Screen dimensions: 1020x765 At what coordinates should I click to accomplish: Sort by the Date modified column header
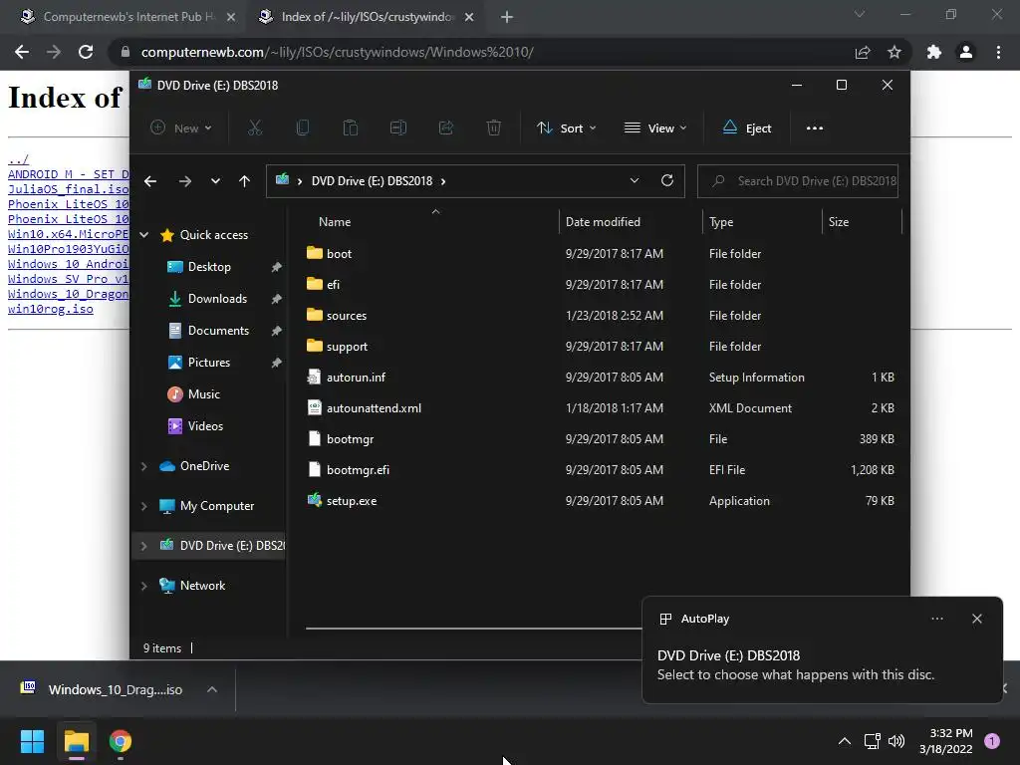(x=603, y=222)
